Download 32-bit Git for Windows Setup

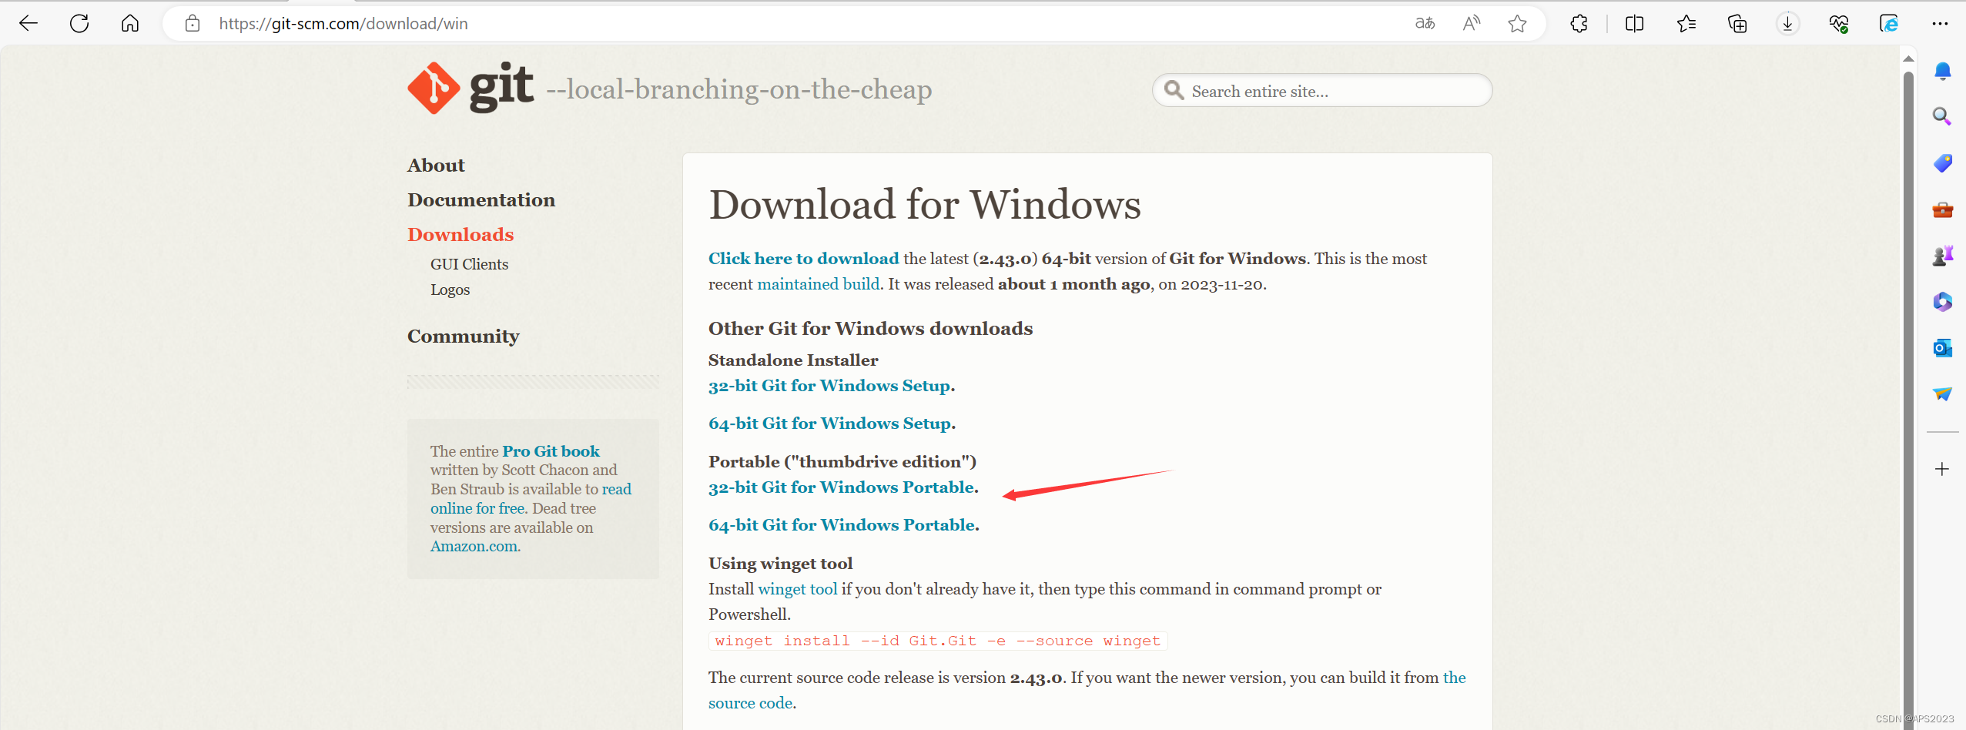(829, 385)
